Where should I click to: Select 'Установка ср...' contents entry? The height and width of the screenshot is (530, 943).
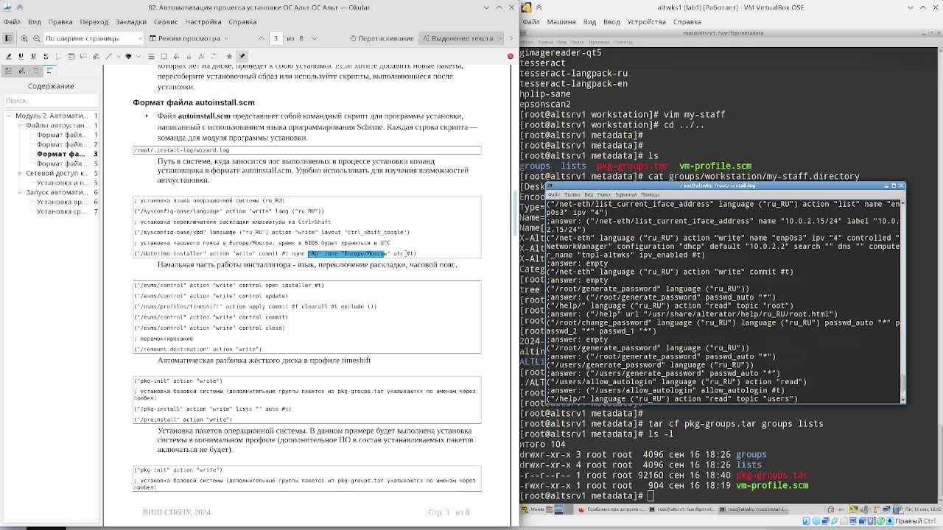click(62, 211)
